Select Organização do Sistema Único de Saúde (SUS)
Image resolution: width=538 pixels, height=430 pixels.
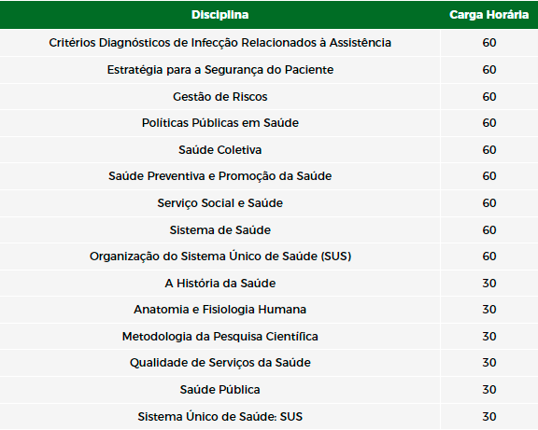(219, 257)
